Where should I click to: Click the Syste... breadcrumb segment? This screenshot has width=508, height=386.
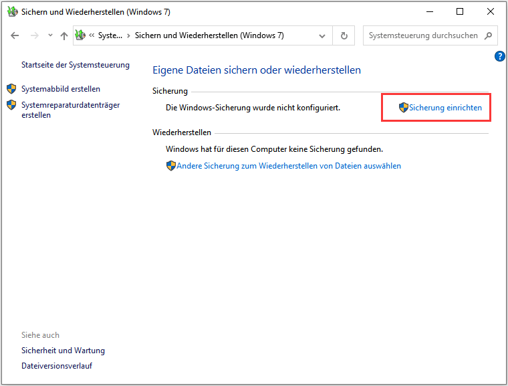pyautogui.click(x=110, y=35)
